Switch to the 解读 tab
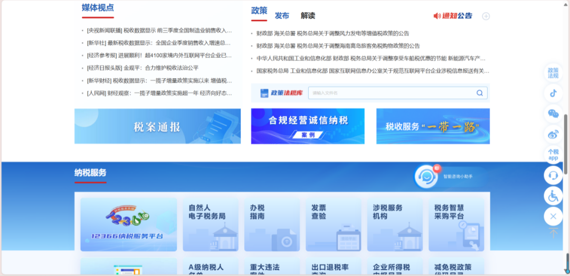 tap(308, 16)
